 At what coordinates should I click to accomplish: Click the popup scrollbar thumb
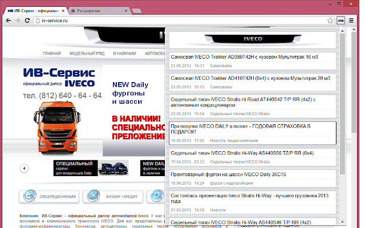click(x=342, y=104)
